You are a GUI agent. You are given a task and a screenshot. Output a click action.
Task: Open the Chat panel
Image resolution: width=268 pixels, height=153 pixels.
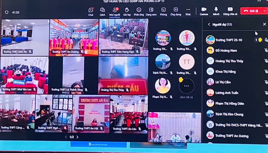(x=91, y=10)
